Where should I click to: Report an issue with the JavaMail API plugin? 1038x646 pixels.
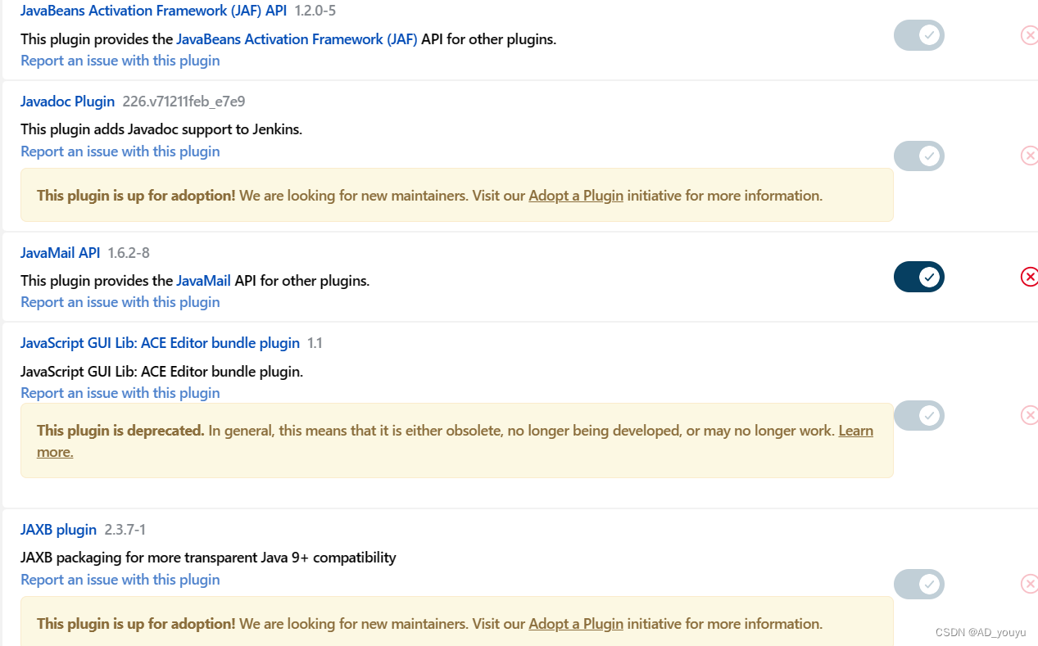click(x=120, y=302)
